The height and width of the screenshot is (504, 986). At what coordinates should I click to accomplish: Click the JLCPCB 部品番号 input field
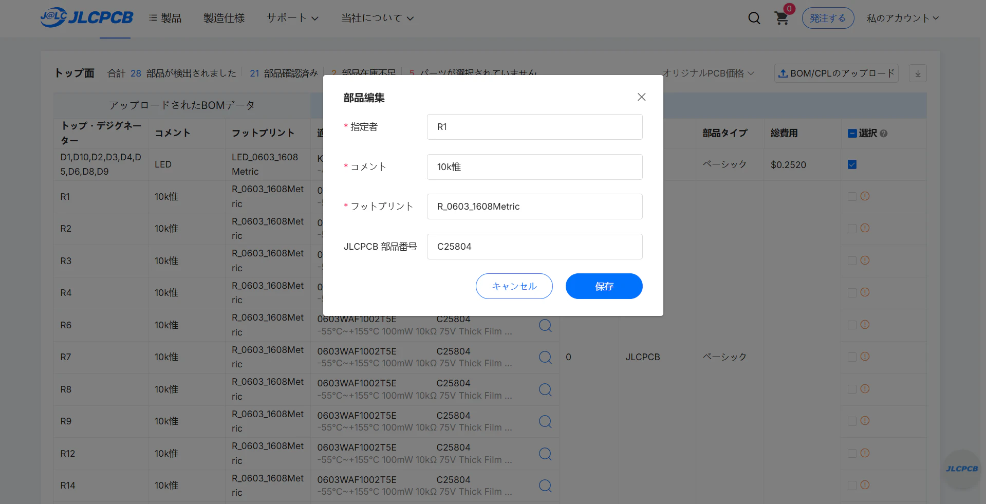click(535, 247)
